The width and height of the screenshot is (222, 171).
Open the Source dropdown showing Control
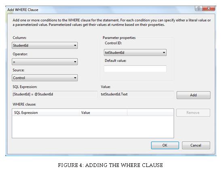pyautogui.click(x=45, y=78)
